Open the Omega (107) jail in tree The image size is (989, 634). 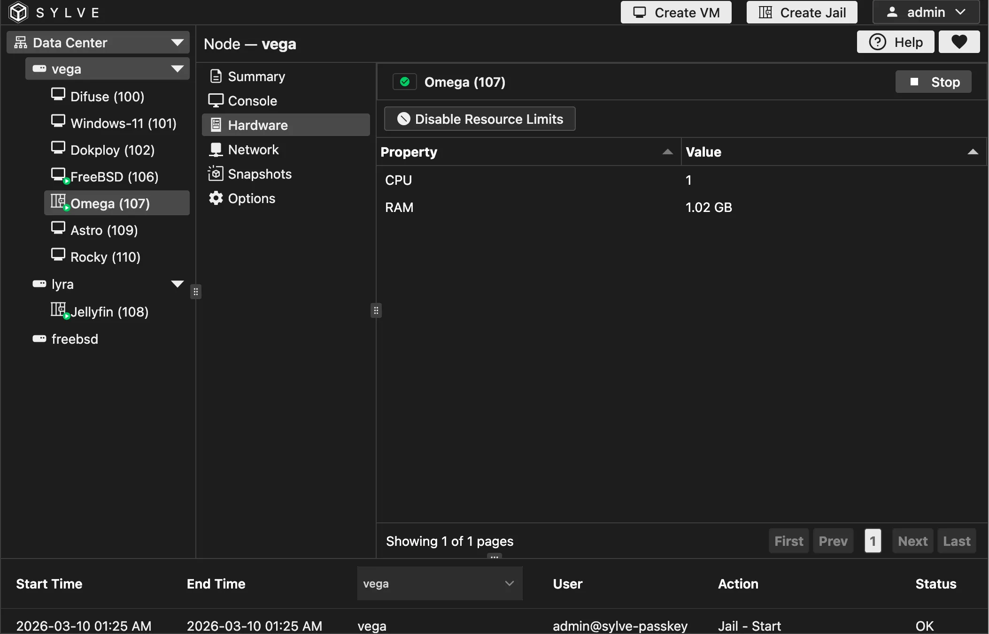110,204
